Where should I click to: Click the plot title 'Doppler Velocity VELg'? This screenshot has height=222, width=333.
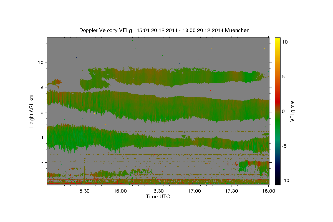pos(105,30)
